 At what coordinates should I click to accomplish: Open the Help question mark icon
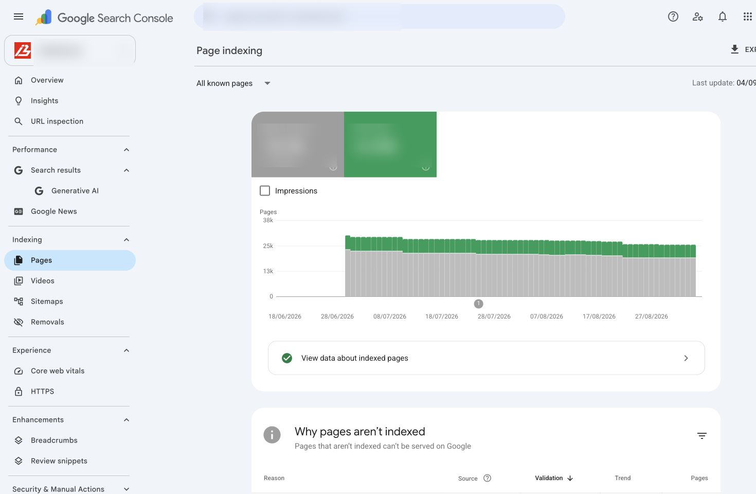(673, 16)
